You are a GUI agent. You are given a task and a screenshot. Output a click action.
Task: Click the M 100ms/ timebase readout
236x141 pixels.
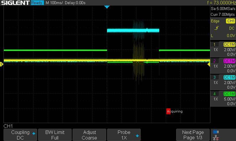54,3
